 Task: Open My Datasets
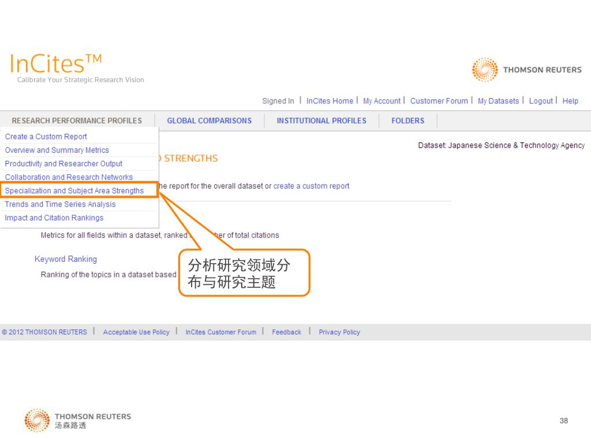tap(498, 101)
